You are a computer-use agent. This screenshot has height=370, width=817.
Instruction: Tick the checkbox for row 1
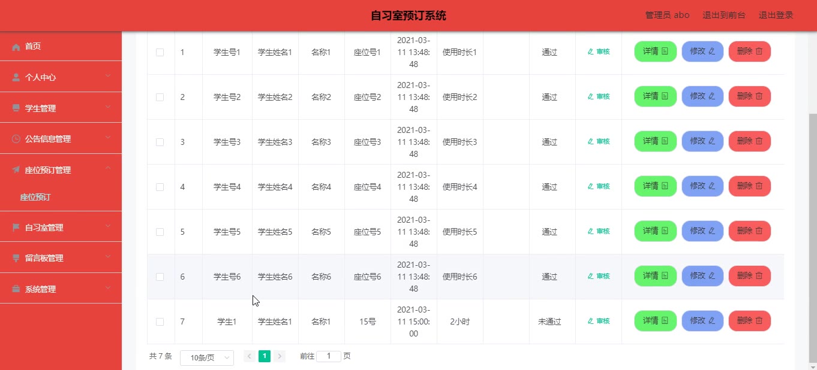tap(160, 52)
